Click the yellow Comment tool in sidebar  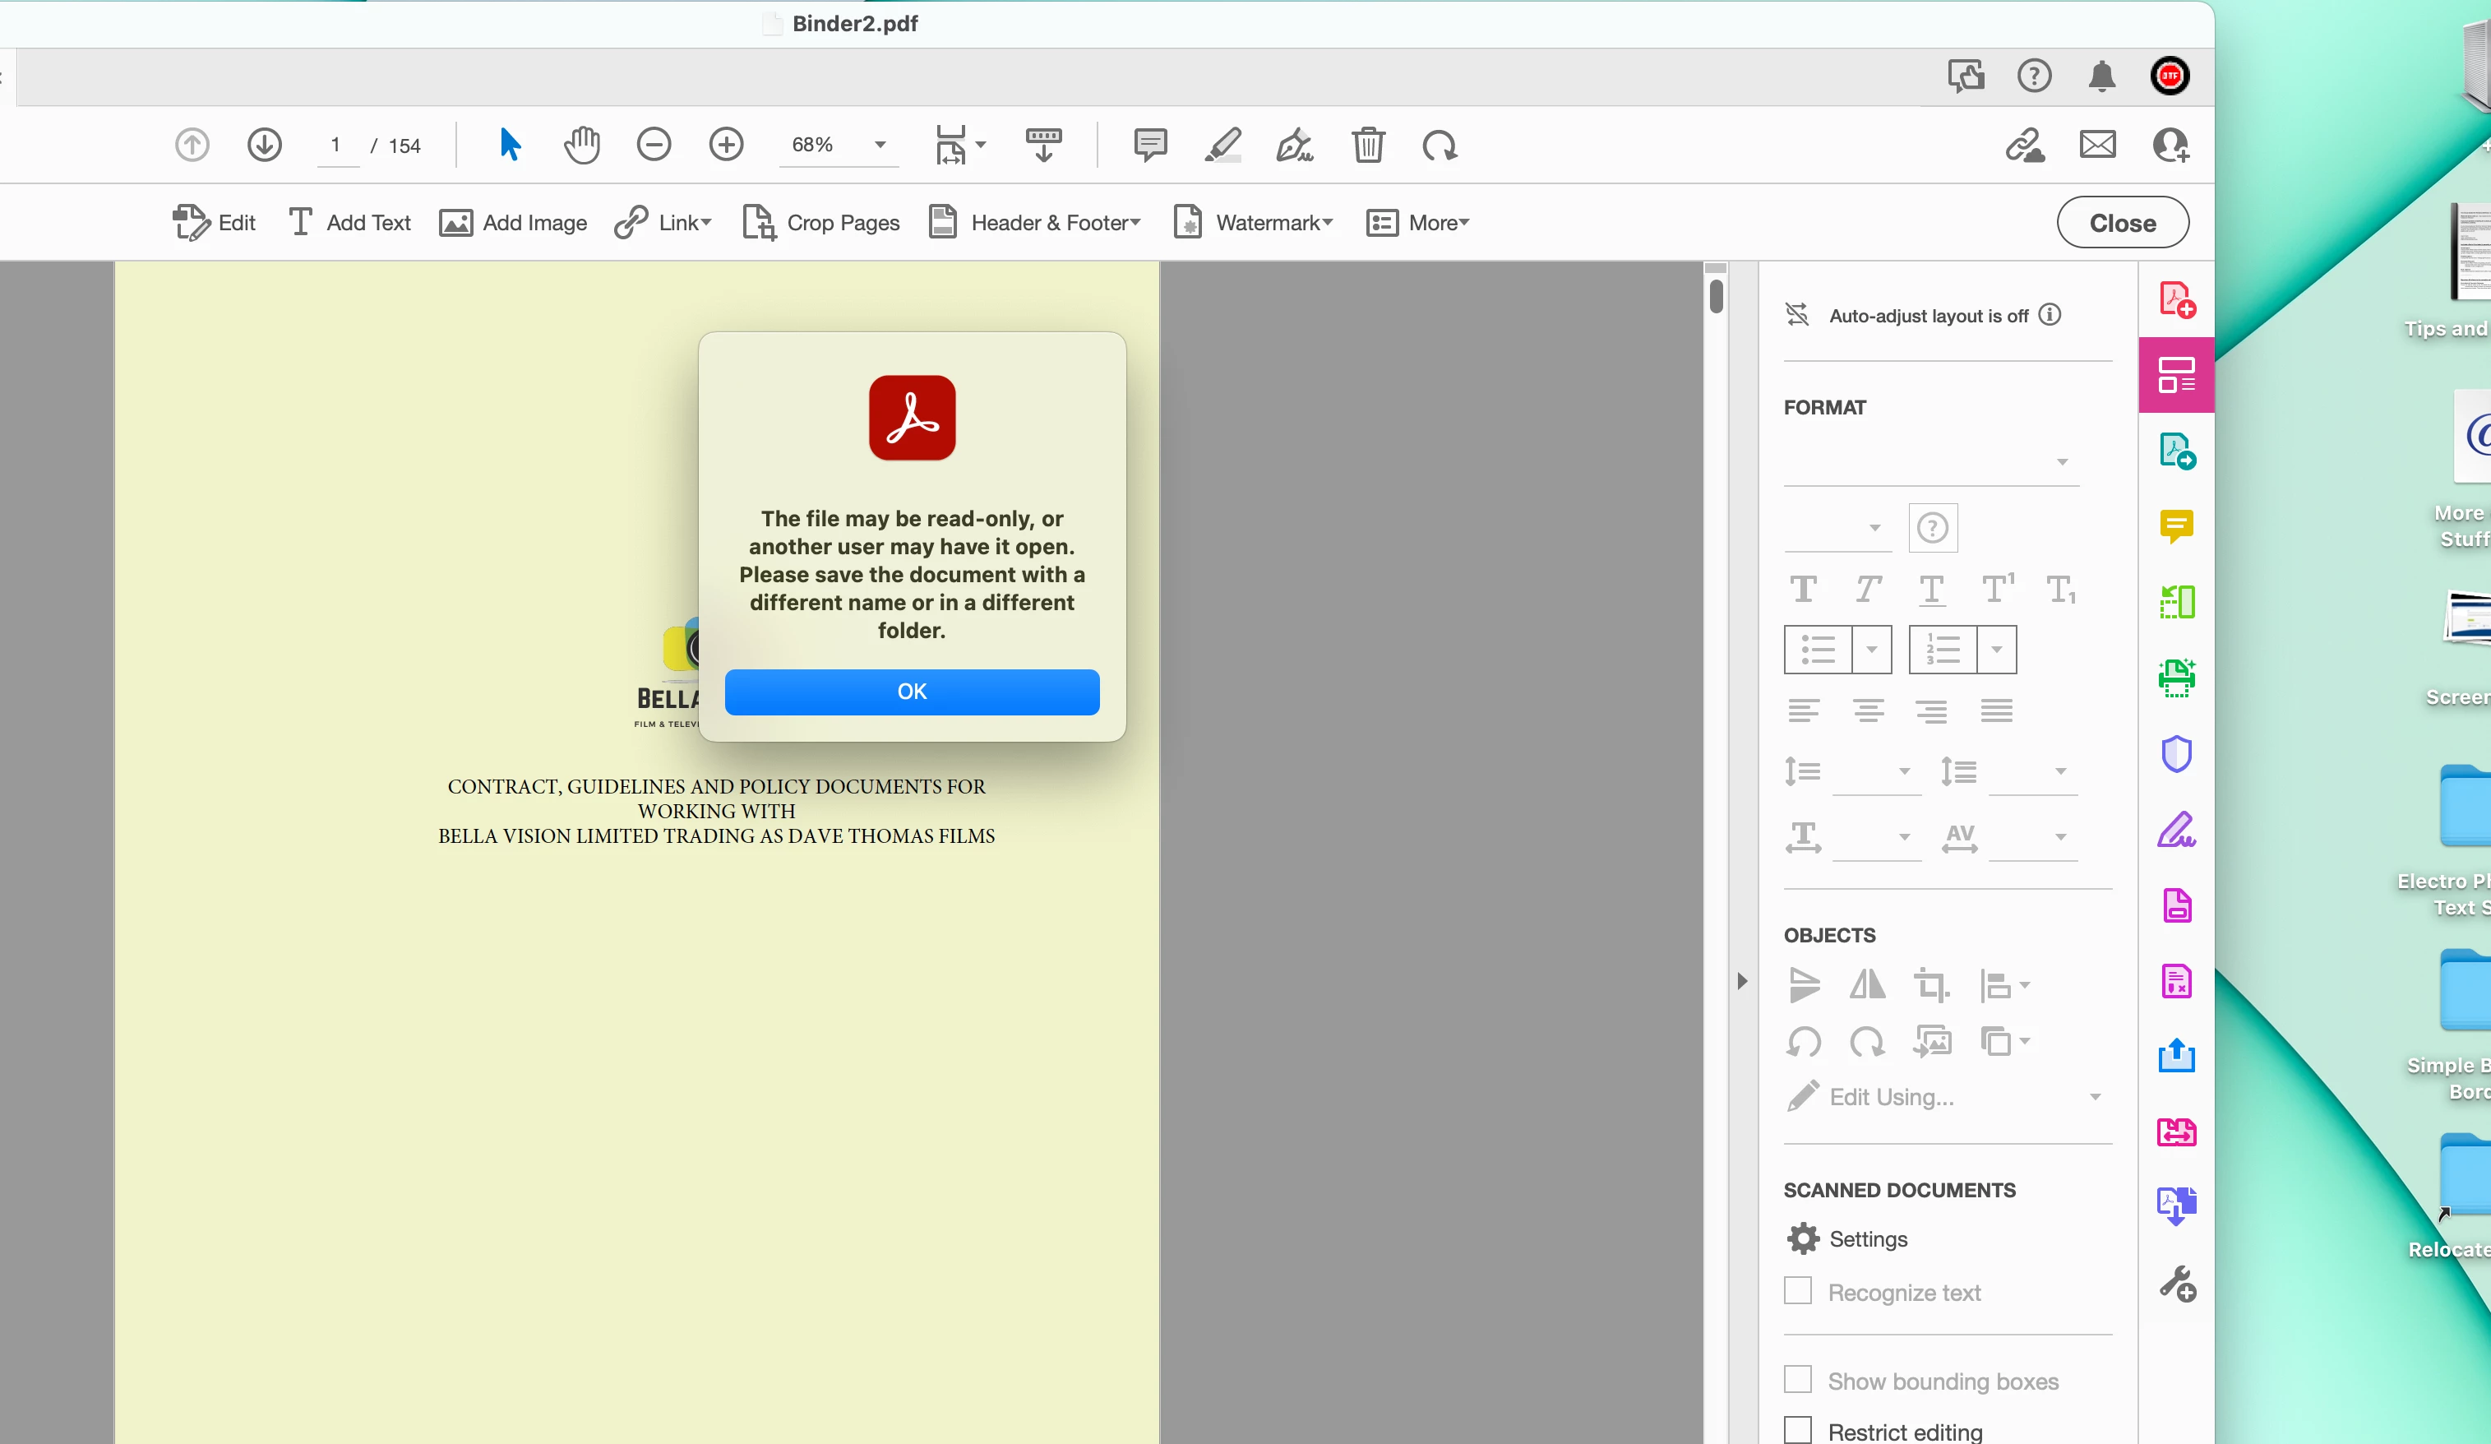point(2177,525)
